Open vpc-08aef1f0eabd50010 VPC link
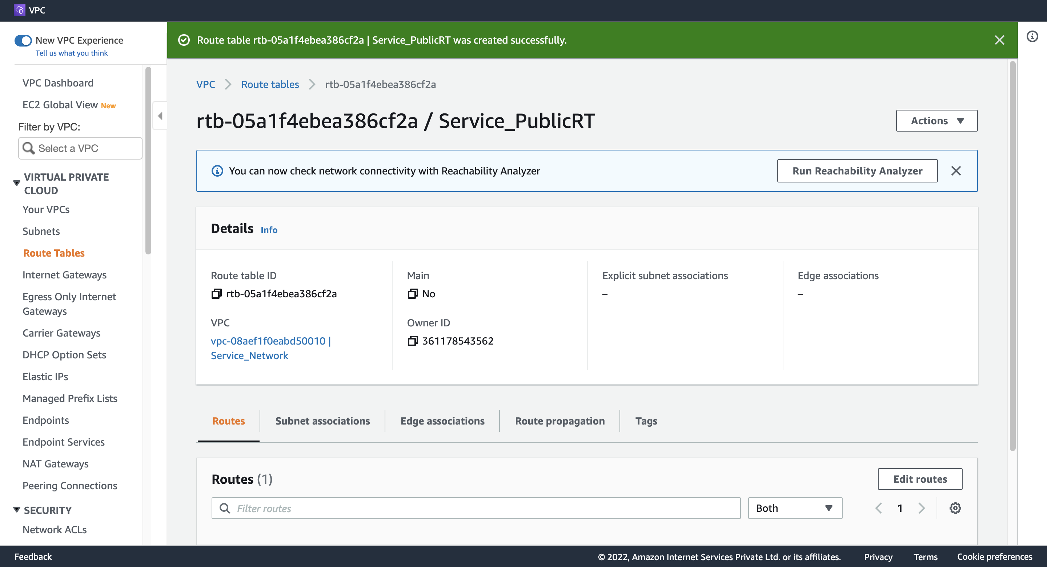This screenshot has height=567, width=1047. [272, 347]
